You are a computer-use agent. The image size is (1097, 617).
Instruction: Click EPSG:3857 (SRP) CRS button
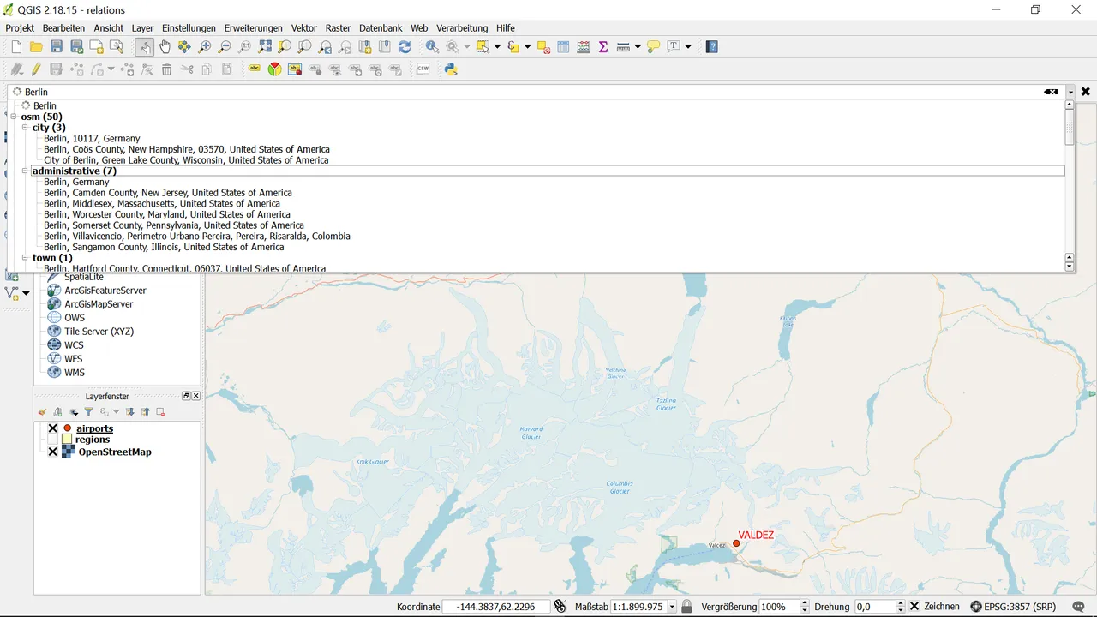(1013, 607)
